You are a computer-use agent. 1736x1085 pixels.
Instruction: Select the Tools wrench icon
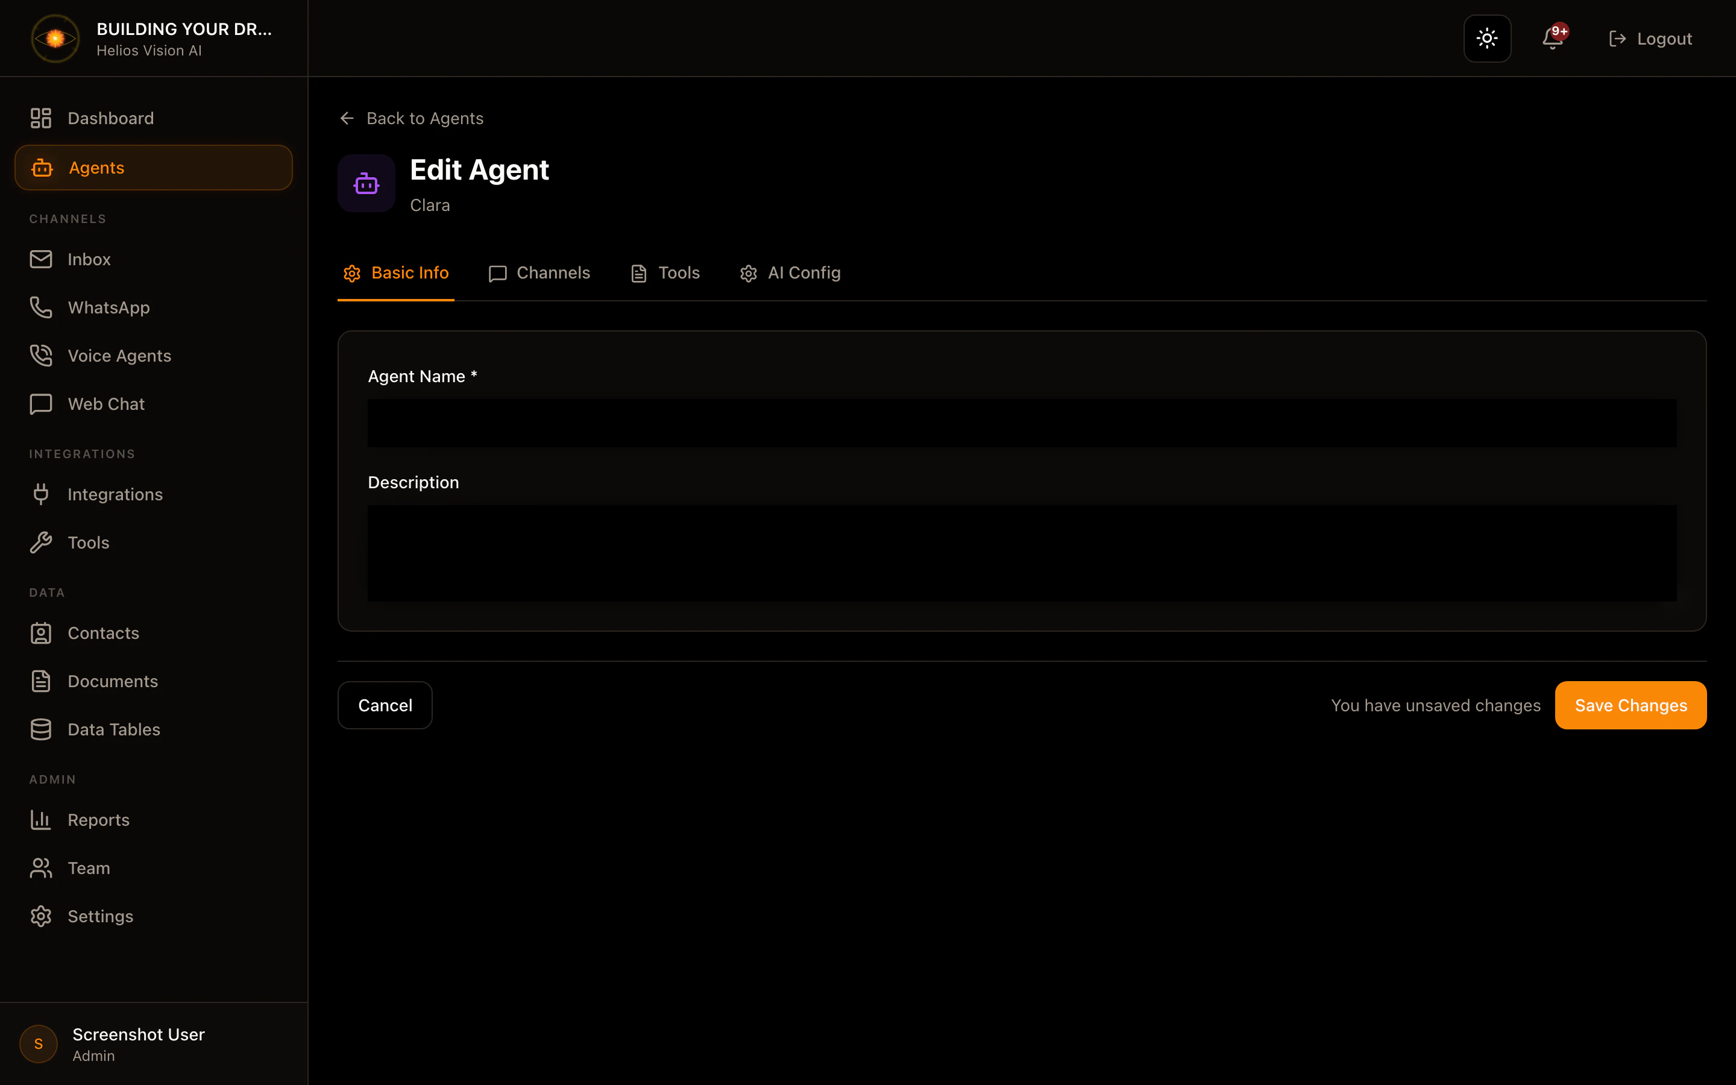41,542
